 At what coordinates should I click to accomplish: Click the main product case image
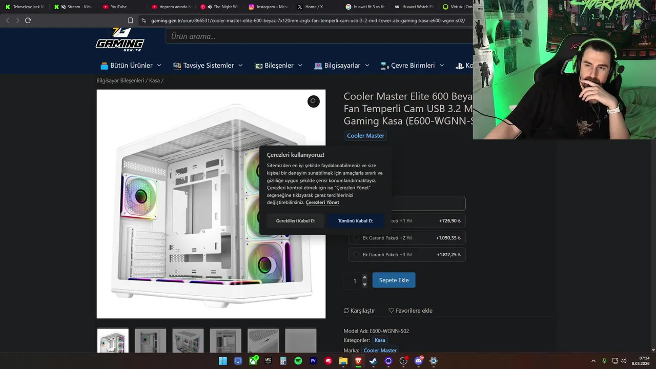pyautogui.click(x=211, y=204)
